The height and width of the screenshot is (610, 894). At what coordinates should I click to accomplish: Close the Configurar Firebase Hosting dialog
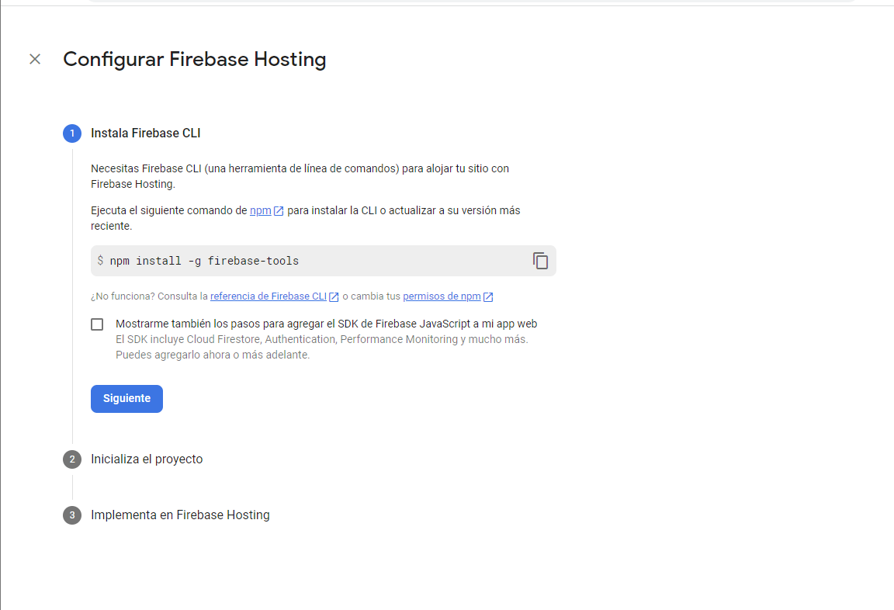[x=34, y=59]
